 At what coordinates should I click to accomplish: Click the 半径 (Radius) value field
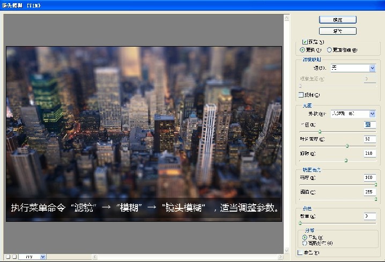point(369,125)
